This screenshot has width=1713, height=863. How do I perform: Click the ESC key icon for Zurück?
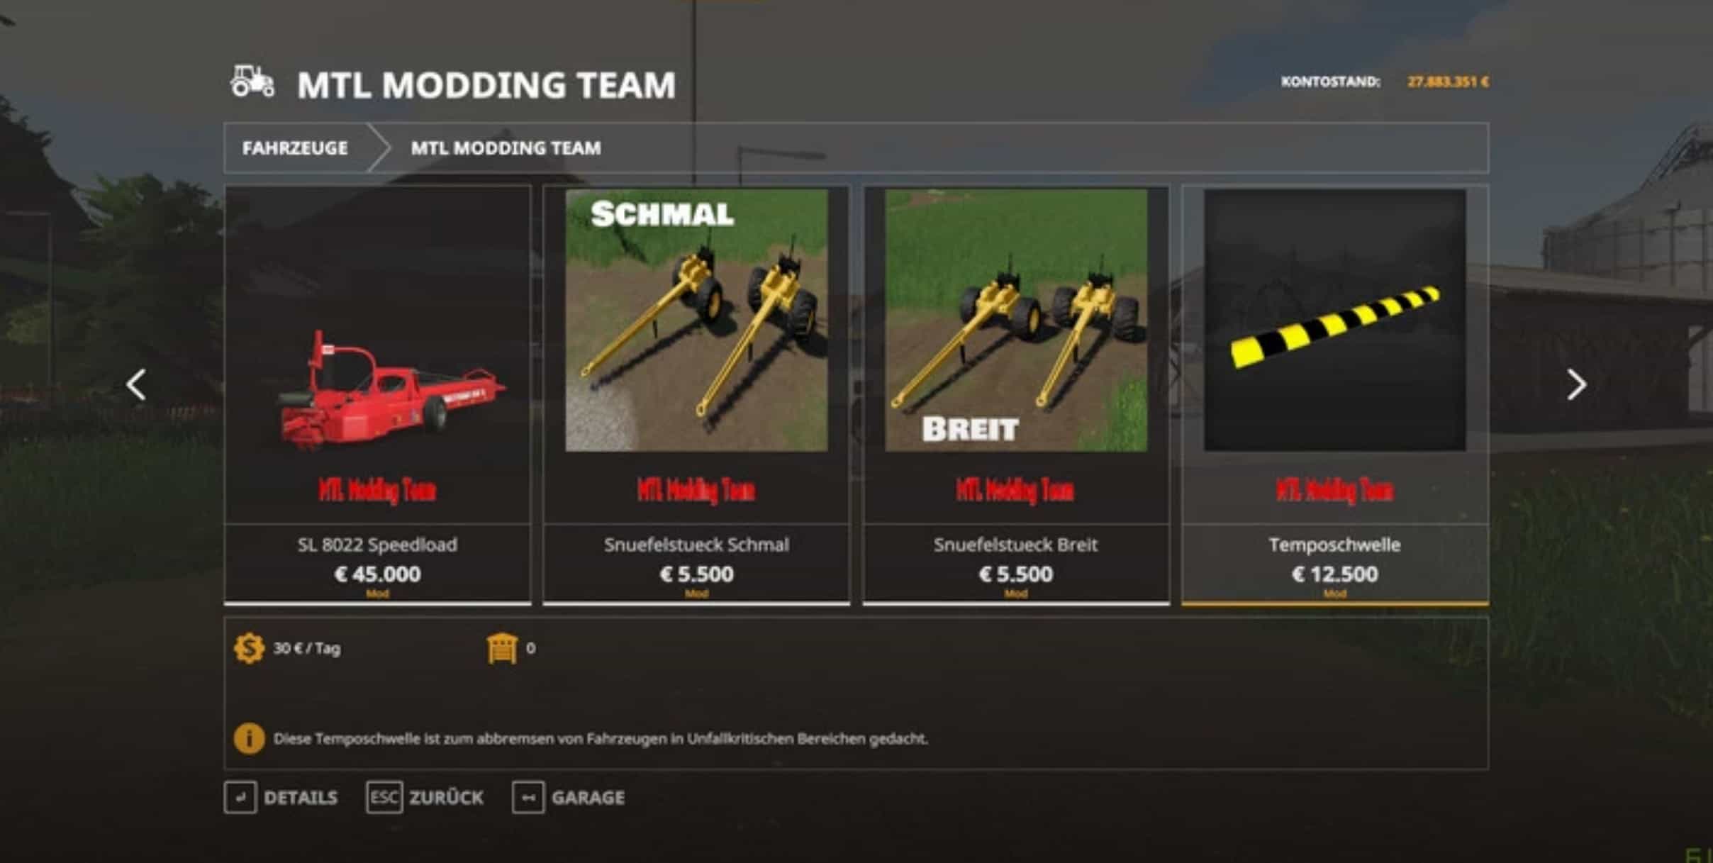(384, 798)
